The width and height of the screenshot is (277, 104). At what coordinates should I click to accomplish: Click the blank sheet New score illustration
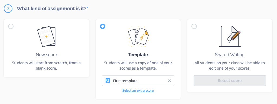pos(47,37)
